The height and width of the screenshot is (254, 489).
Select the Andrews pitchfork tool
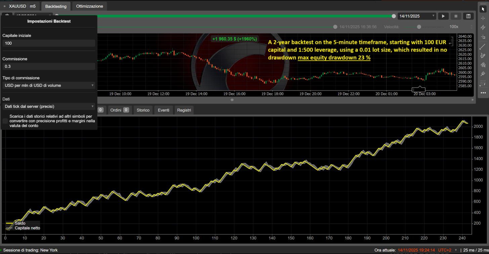click(x=483, y=74)
